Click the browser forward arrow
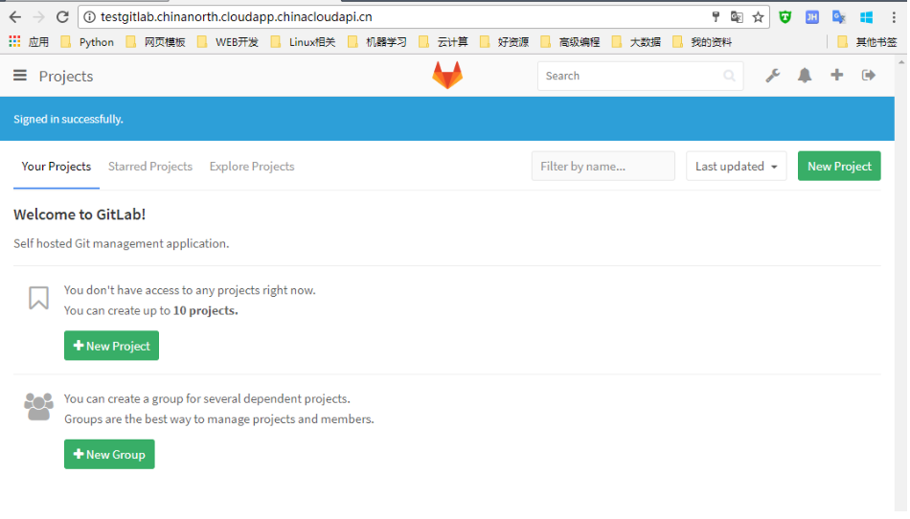This screenshot has width=910, height=519. click(x=38, y=17)
